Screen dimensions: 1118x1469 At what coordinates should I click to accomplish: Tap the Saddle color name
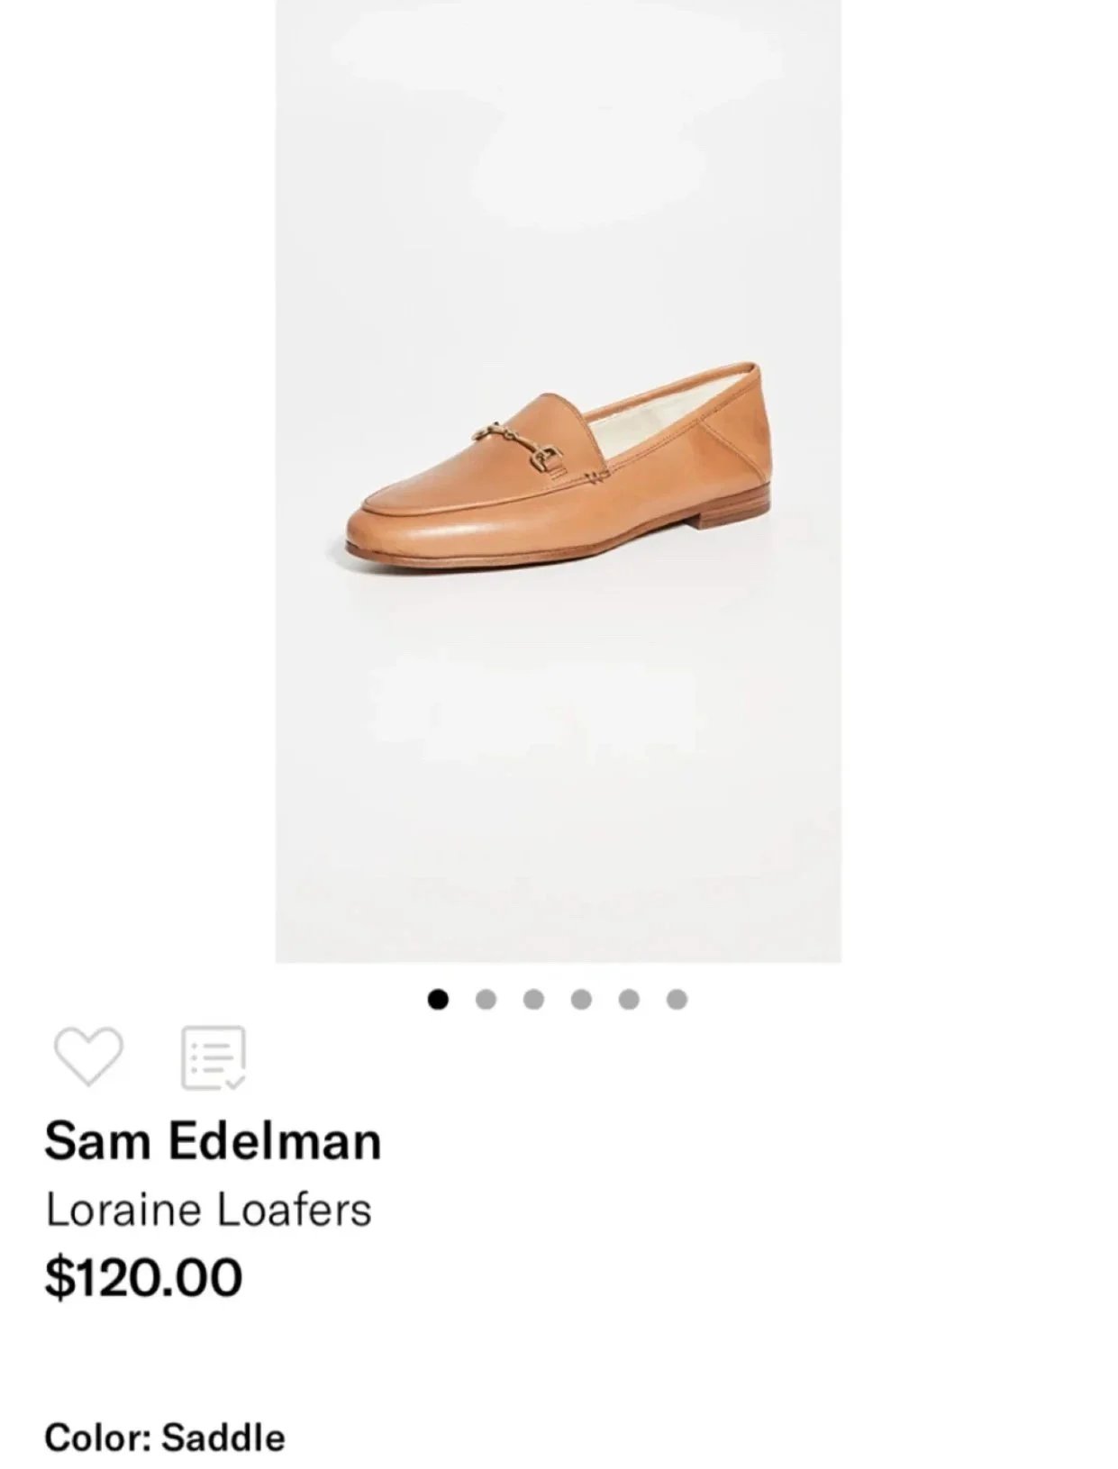[x=223, y=1437]
